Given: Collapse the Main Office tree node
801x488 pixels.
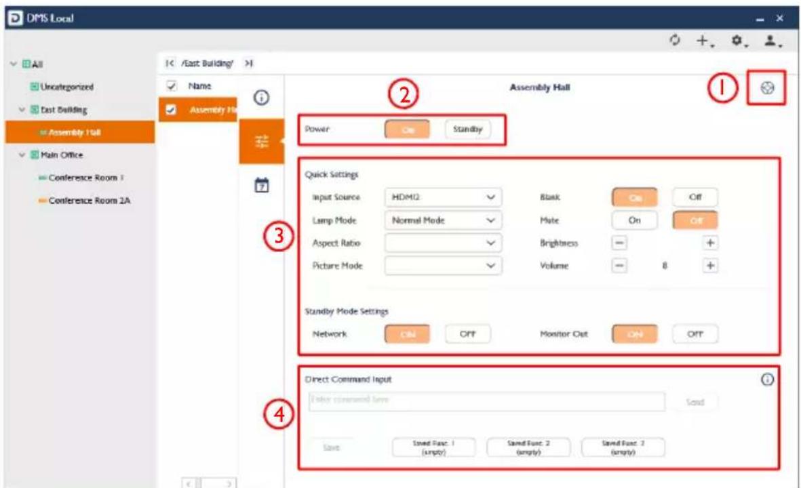Looking at the screenshot, I should pos(22,155).
